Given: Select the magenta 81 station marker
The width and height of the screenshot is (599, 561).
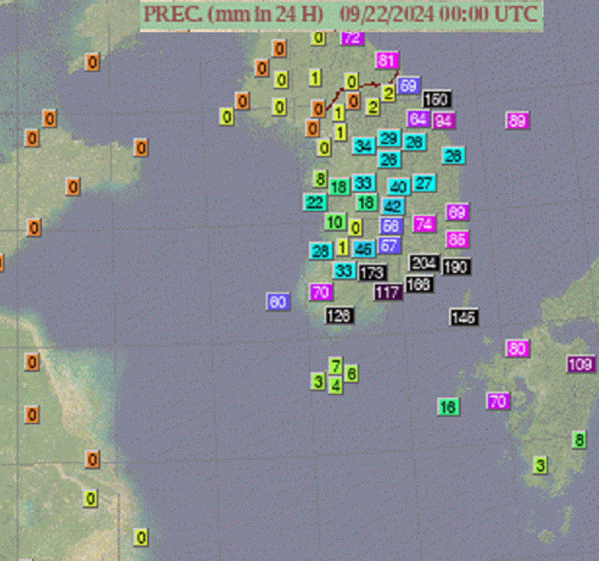Looking at the screenshot, I should (x=387, y=61).
